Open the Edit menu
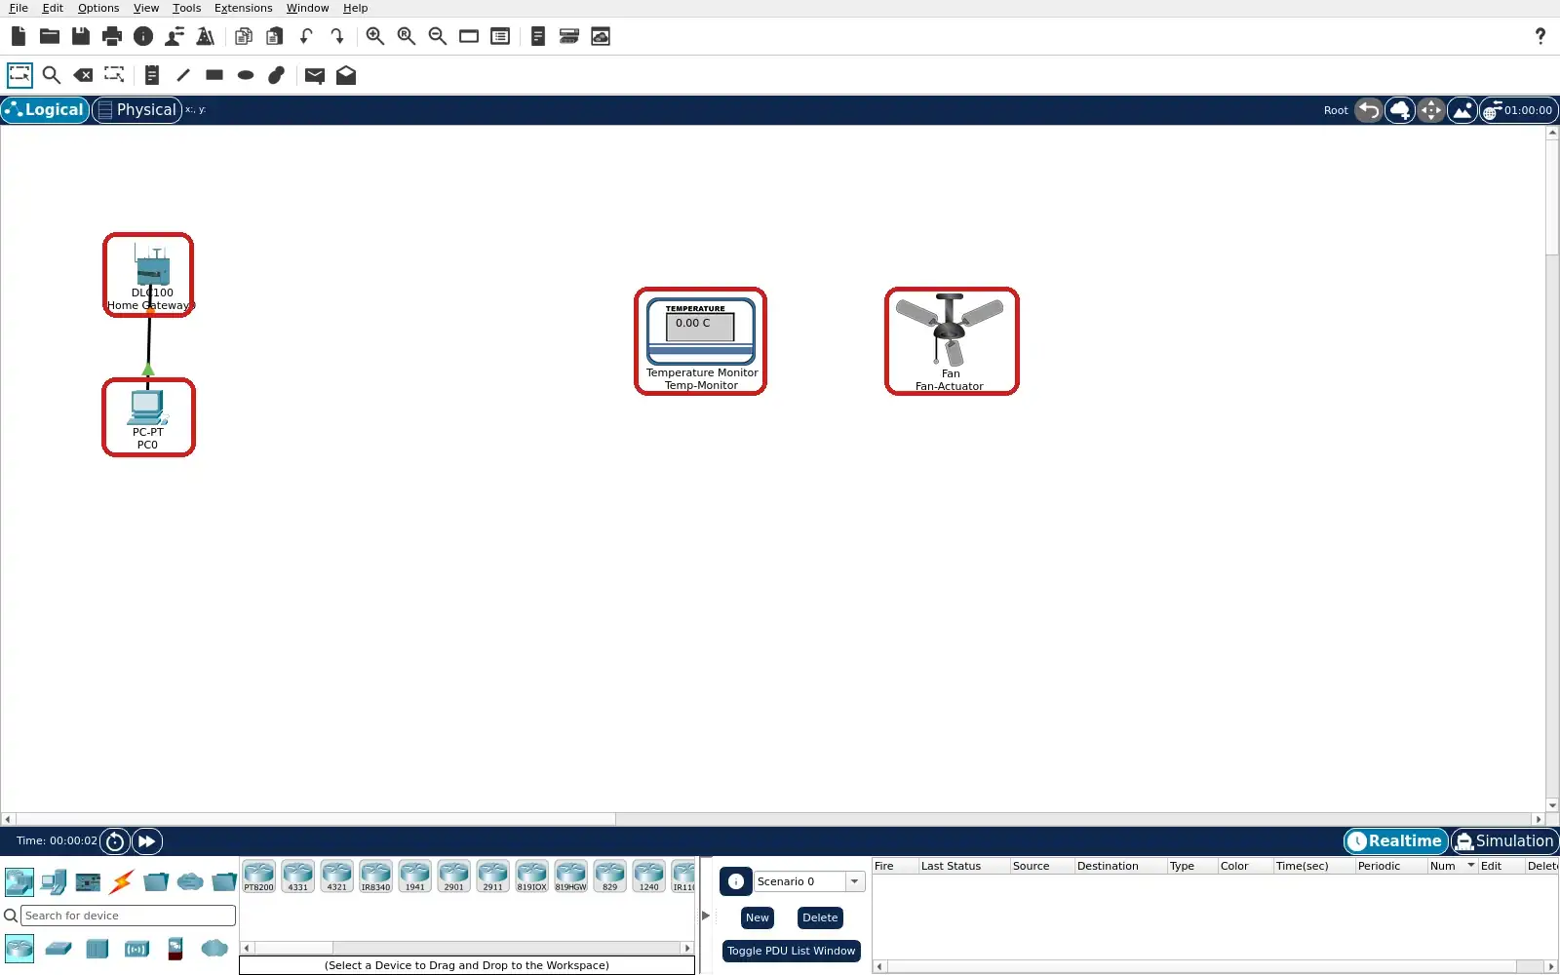The width and height of the screenshot is (1560, 975). 53,8
